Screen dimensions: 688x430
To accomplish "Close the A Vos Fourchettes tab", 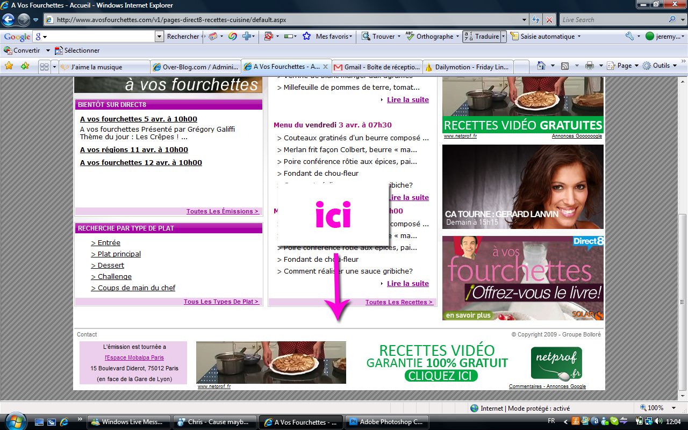I will click(325, 67).
